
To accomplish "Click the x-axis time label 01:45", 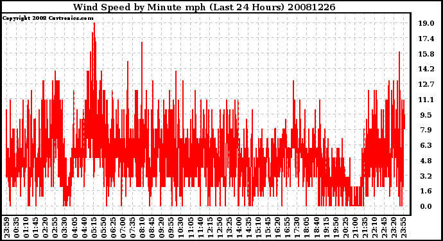I will click(35, 228).
